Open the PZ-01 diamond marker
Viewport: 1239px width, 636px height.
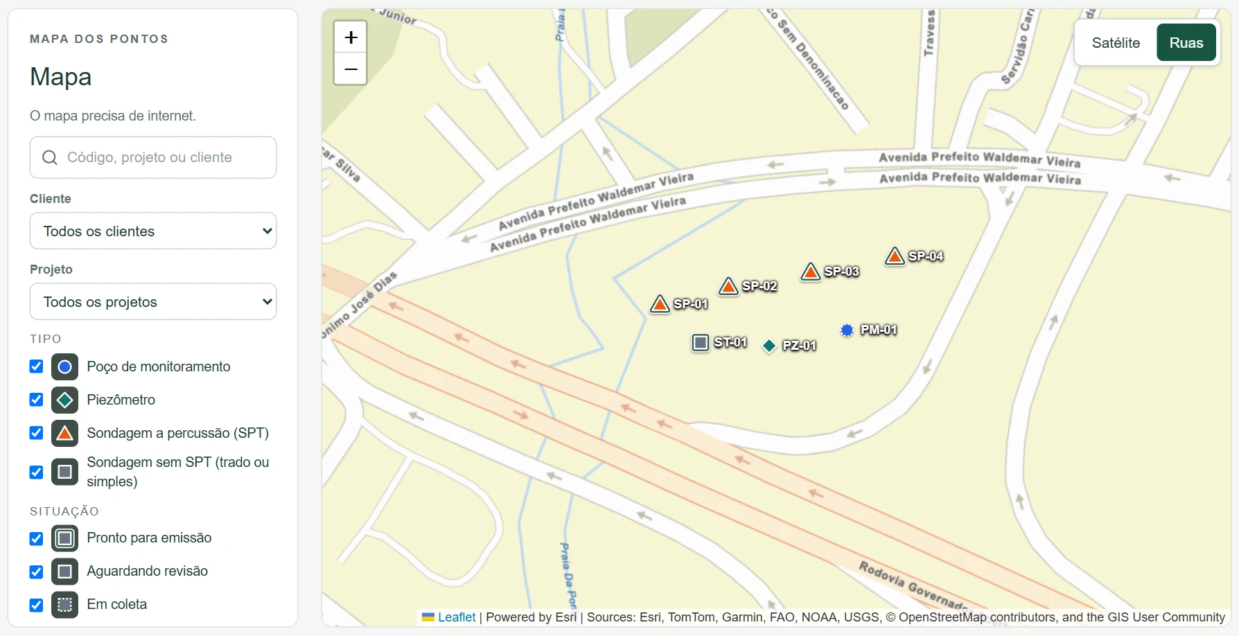(x=769, y=346)
